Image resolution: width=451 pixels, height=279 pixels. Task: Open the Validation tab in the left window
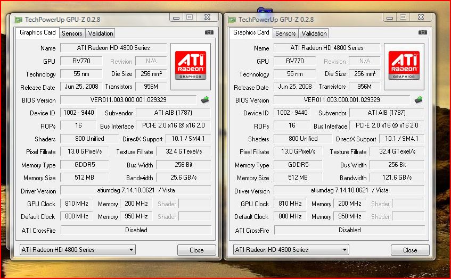pyautogui.click(x=101, y=33)
